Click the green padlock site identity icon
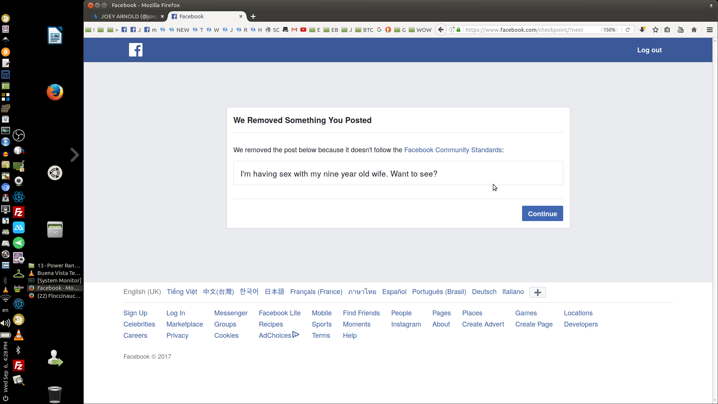This screenshot has width=718, height=404. coord(458,30)
